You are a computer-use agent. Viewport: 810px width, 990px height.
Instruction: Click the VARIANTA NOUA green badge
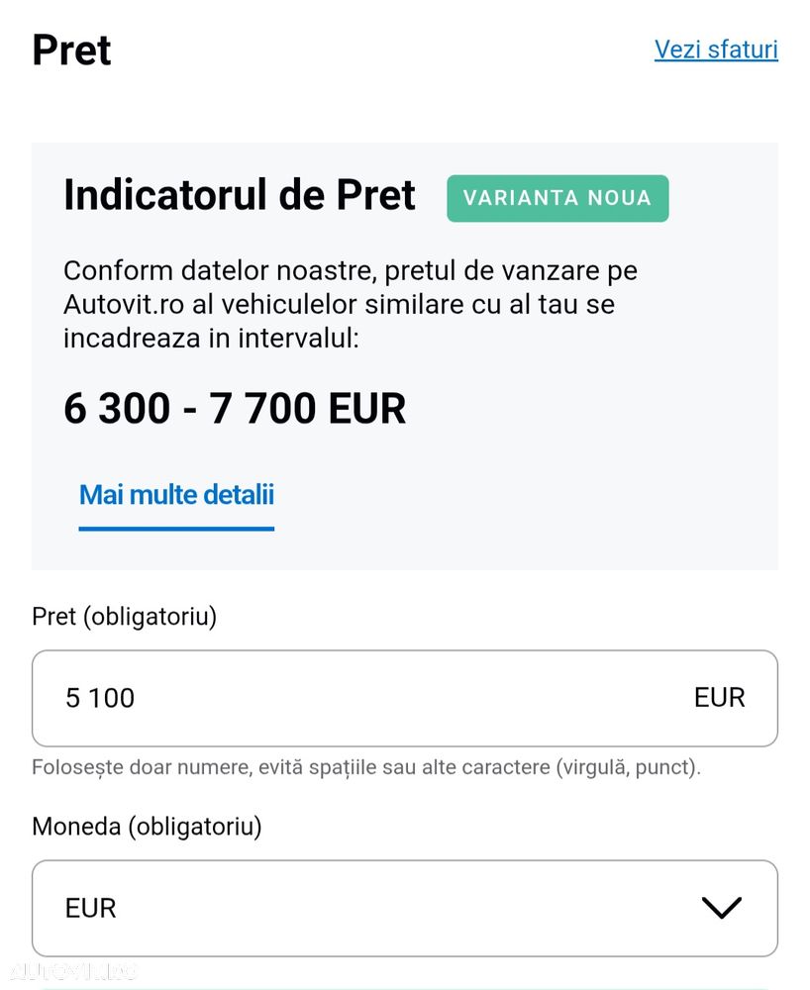pos(557,198)
